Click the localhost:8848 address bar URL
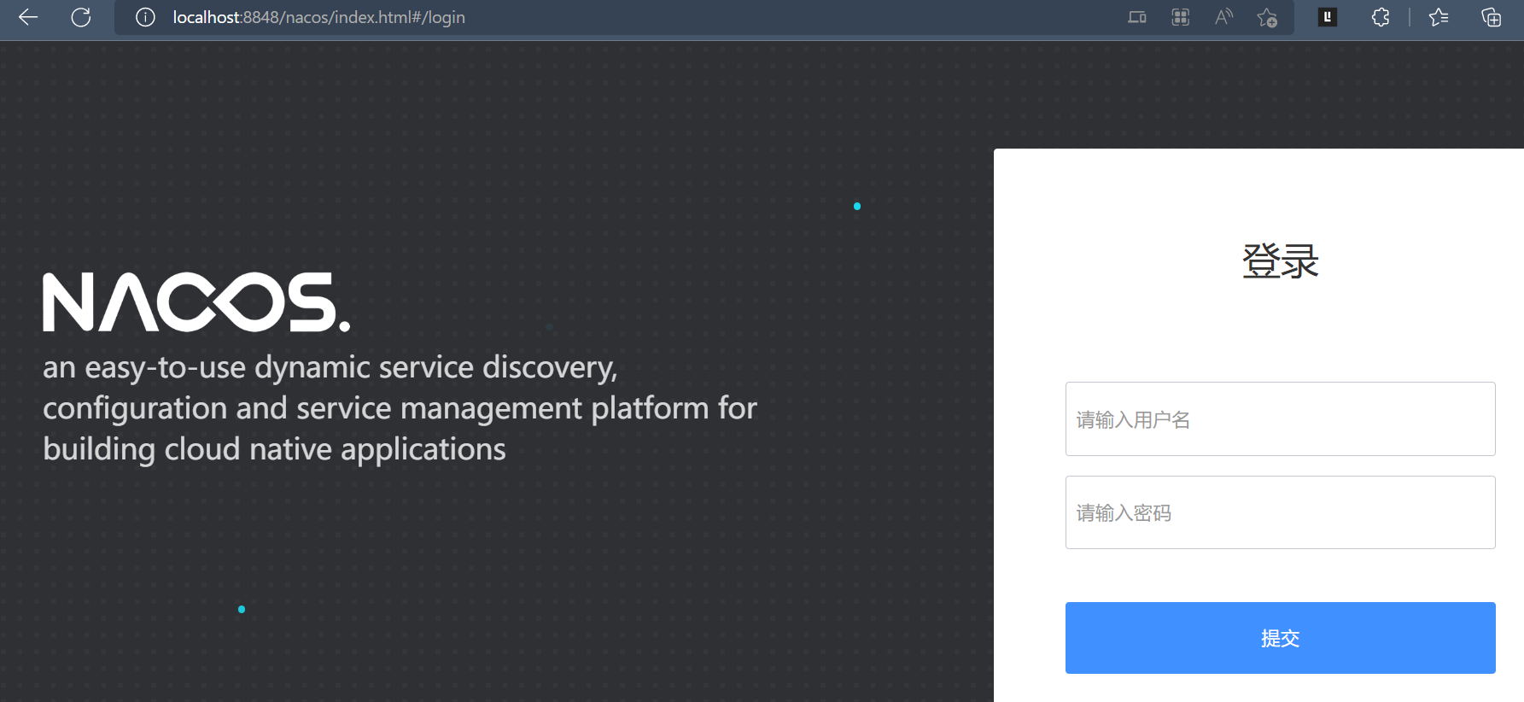 [318, 17]
